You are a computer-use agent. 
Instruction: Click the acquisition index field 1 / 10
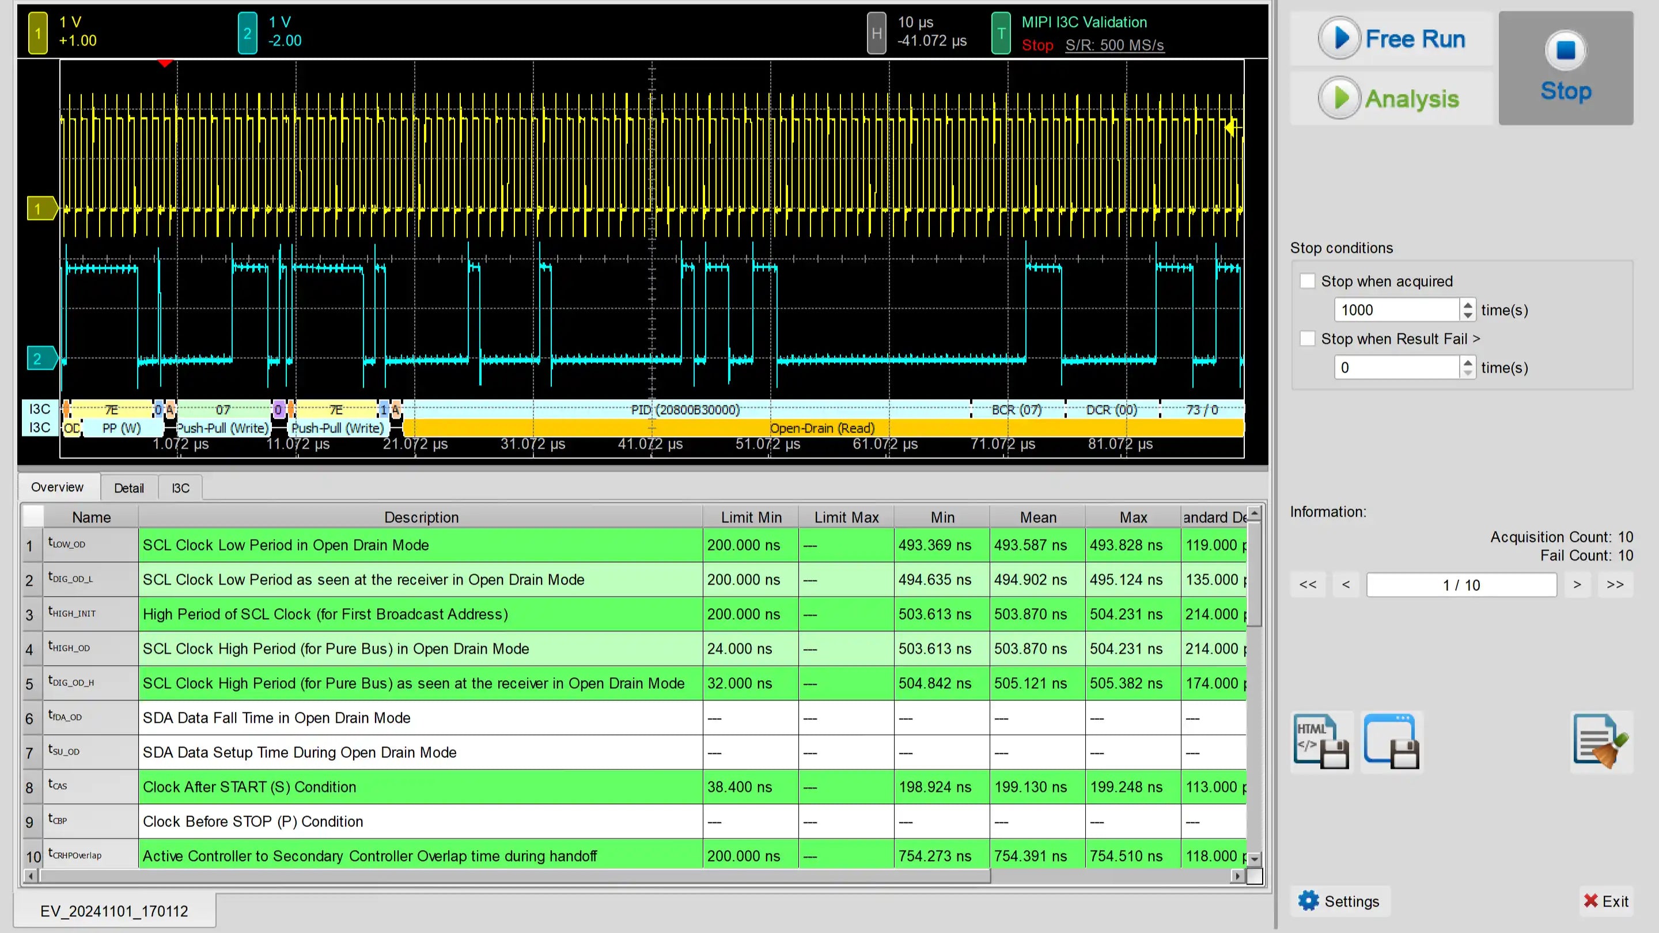[1461, 585]
